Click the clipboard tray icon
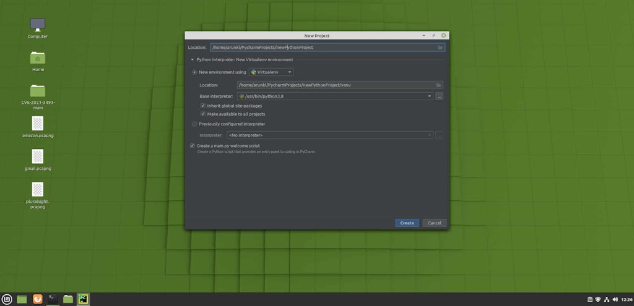 click(589, 300)
